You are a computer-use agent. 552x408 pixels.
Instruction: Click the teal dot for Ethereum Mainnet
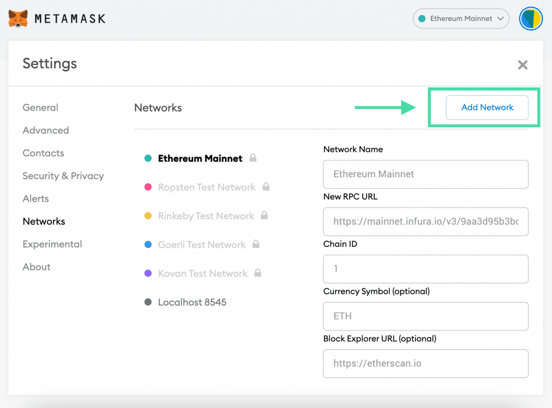click(148, 158)
